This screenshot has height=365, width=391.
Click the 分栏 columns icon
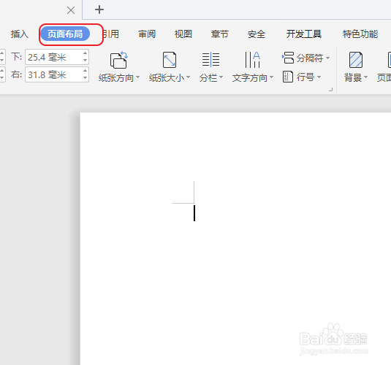(210, 60)
